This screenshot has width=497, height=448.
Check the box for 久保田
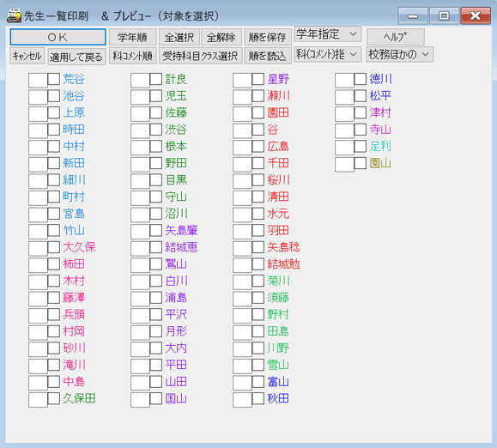(x=53, y=398)
